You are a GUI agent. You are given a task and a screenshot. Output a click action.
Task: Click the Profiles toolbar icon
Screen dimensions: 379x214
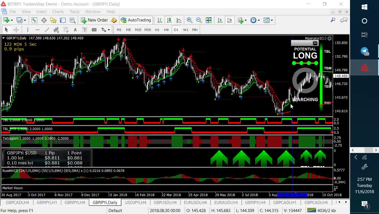click(x=19, y=20)
